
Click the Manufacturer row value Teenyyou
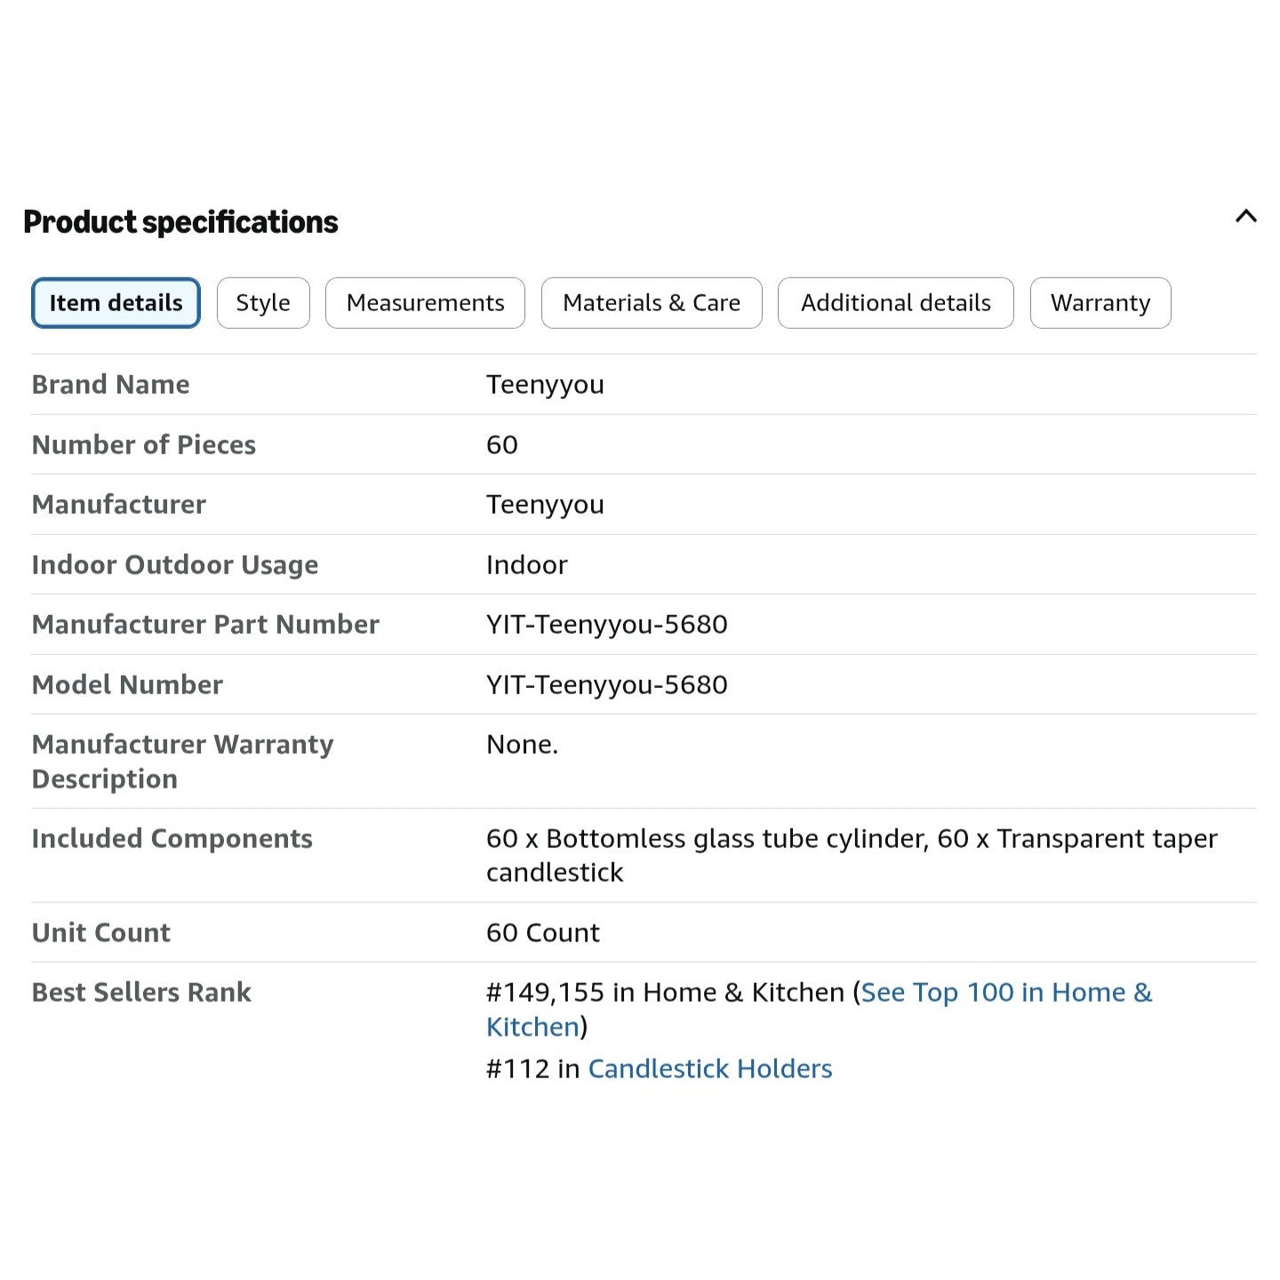(x=545, y=505)
